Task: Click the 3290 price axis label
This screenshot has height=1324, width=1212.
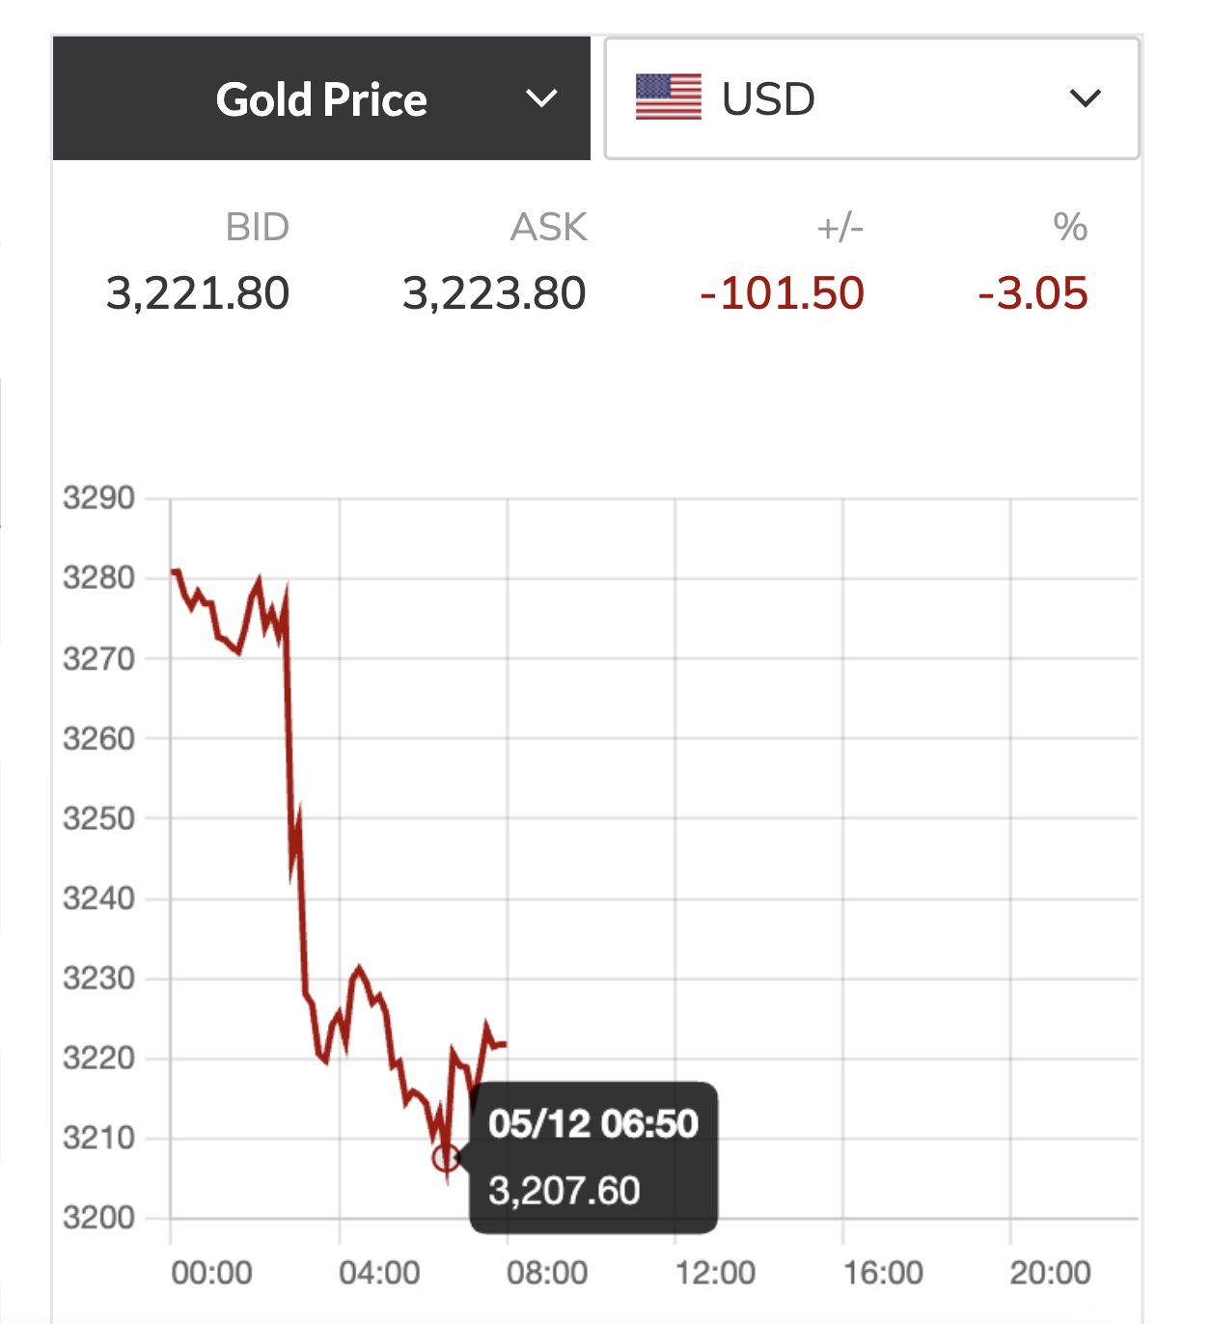Action: (x=98, y=499)
